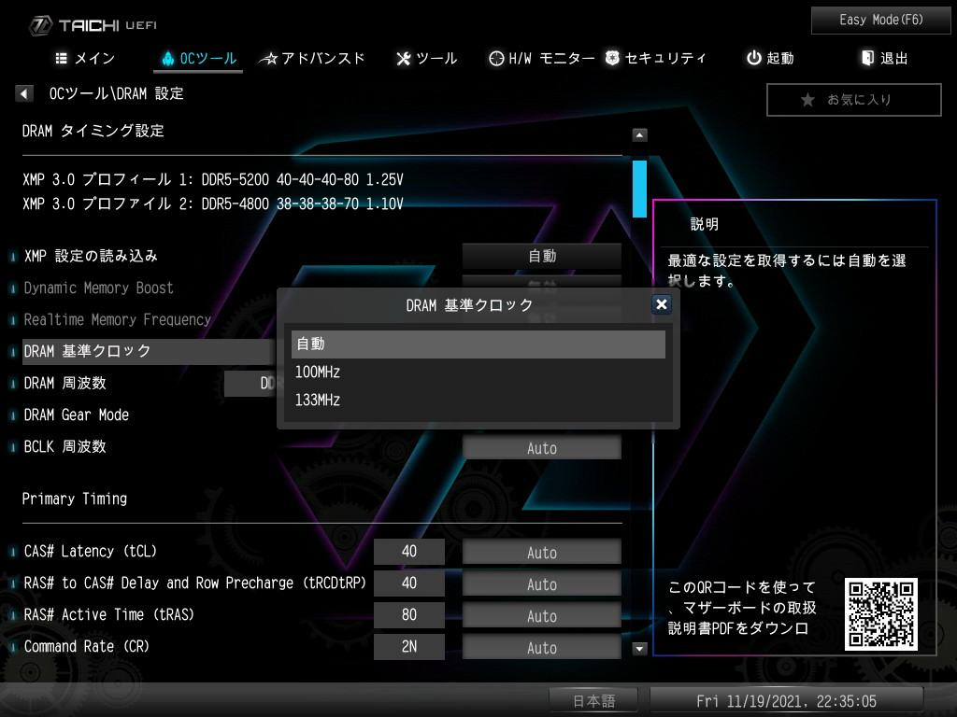
Task: Choose 133MHz in the popup list
Action: [x=478, y=400]
